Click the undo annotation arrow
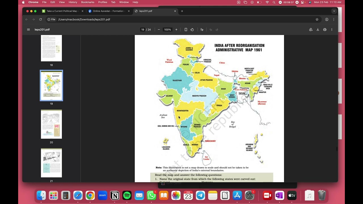 (x=211, y=29)
